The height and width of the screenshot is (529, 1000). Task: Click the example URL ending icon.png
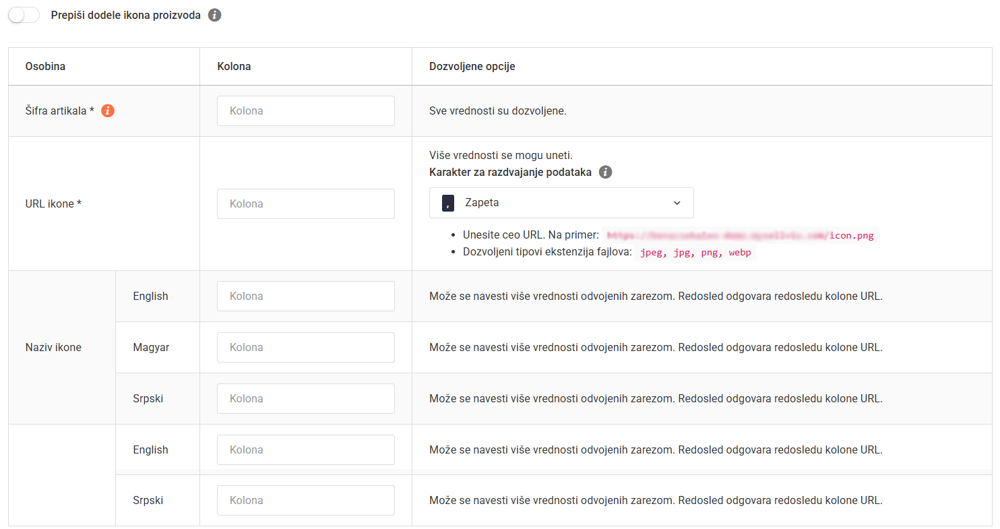point(741,235)
